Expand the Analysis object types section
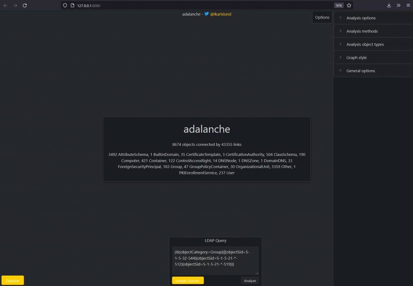This screenshot has height=286, width=413. point(373,44)
